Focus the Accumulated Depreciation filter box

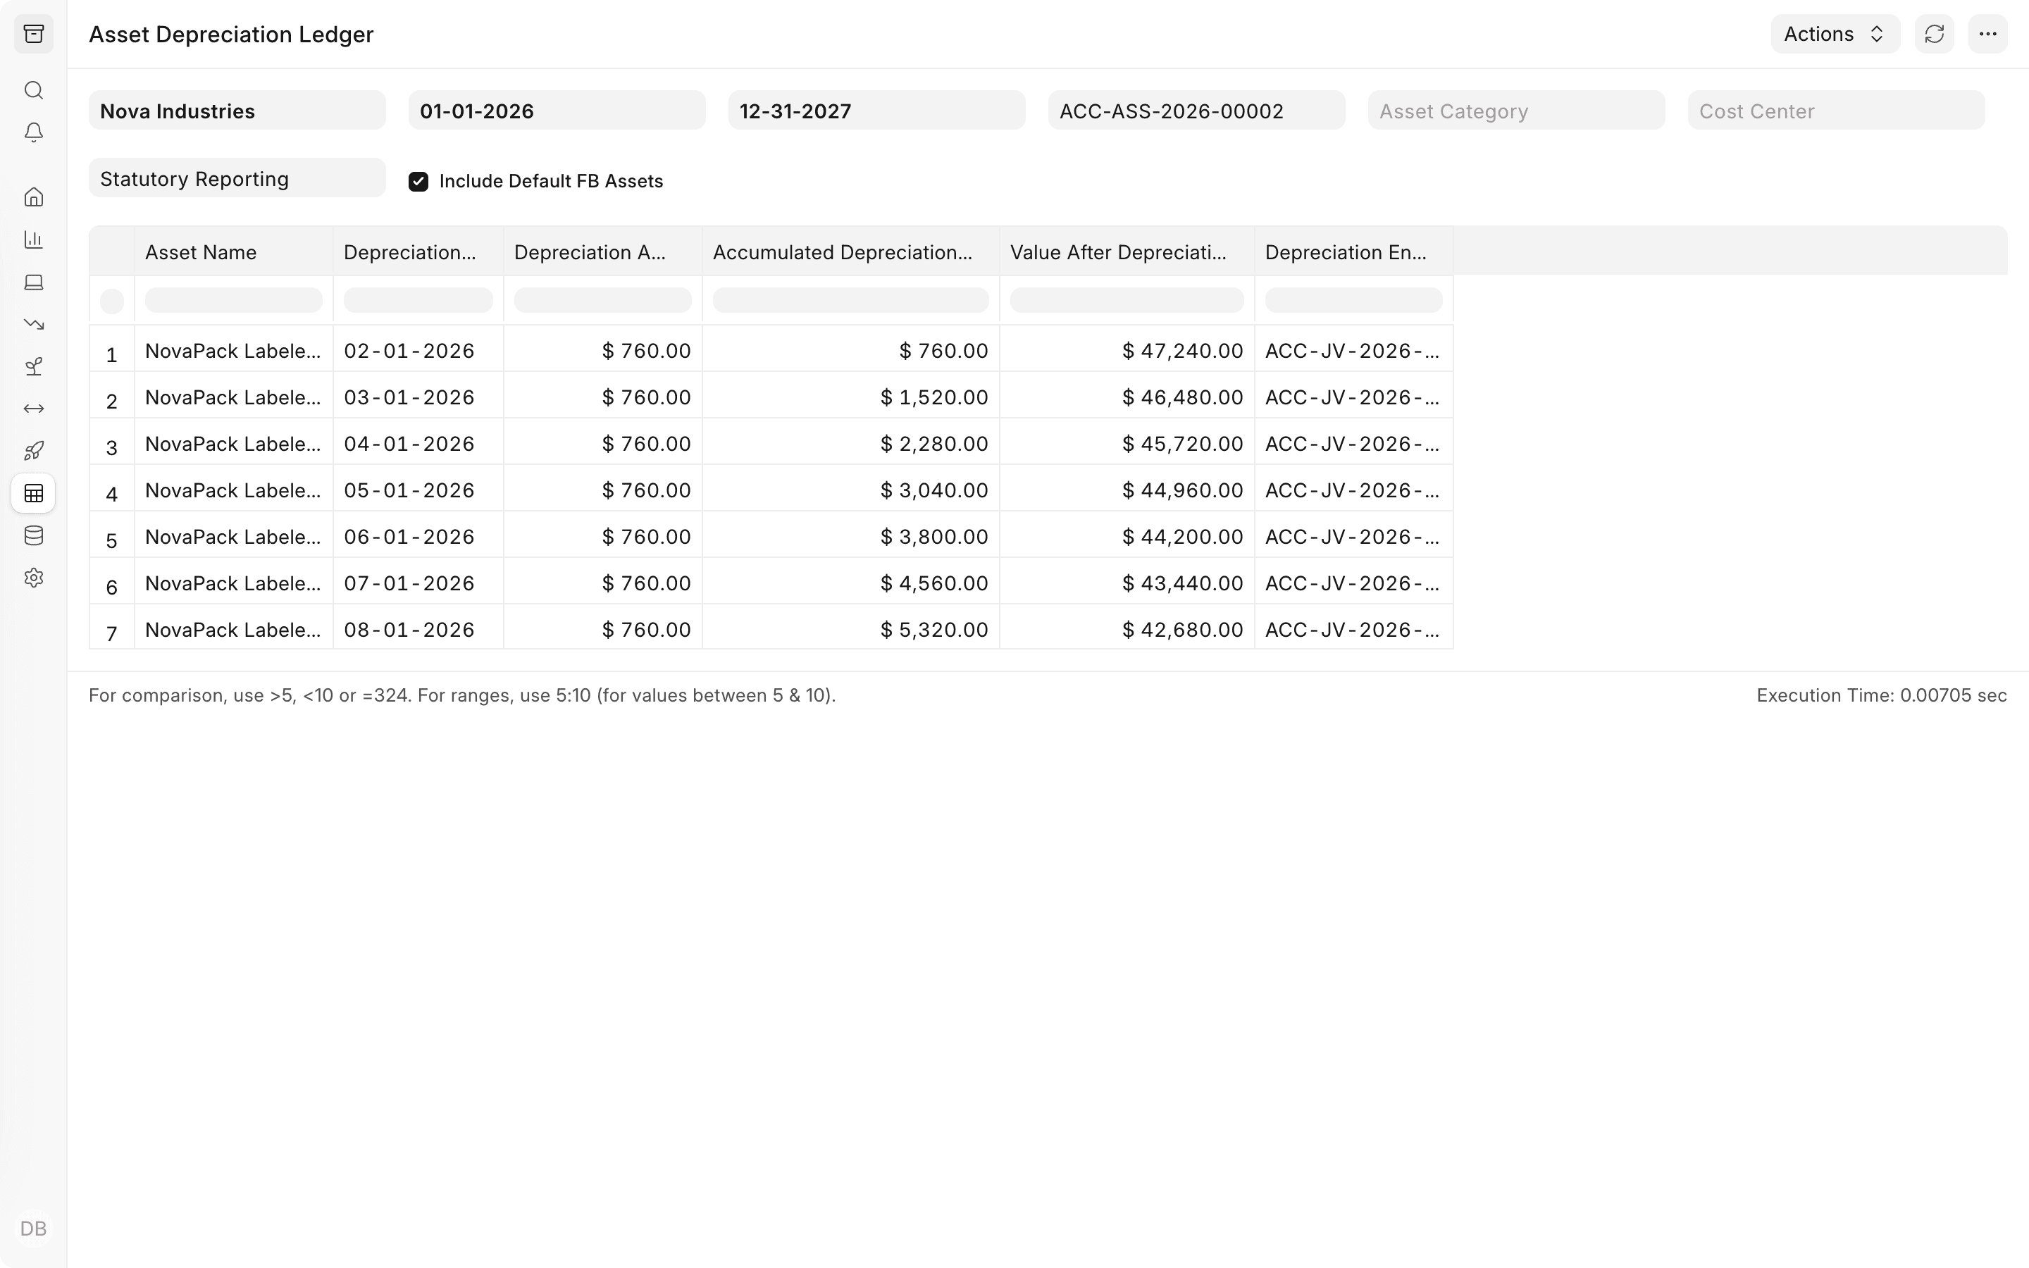[850, 300]
